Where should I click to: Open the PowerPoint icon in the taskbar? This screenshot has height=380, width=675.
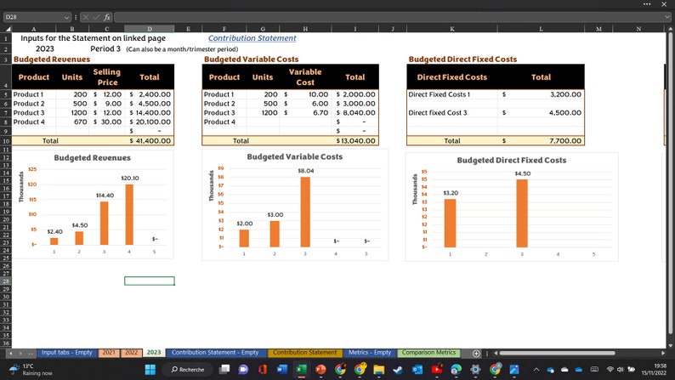pyautogui.click(x=320, y=369)
